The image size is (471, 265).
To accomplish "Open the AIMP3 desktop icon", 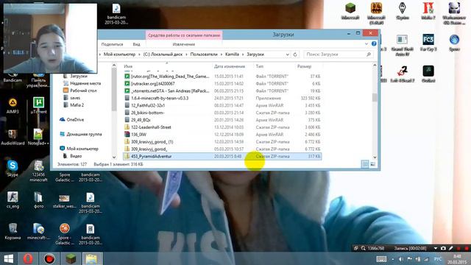I will [x=13, y=106].
